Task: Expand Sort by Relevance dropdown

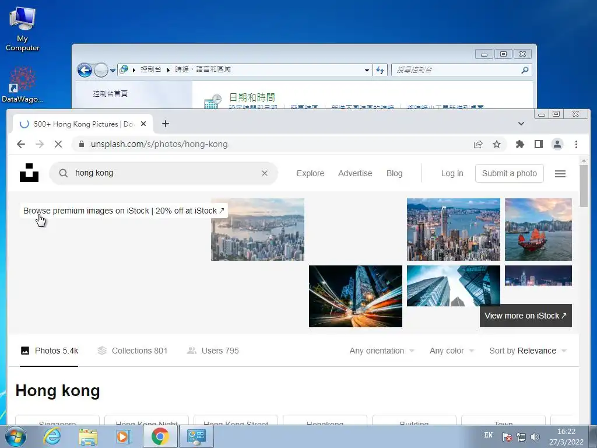Action: coord(528,351)
